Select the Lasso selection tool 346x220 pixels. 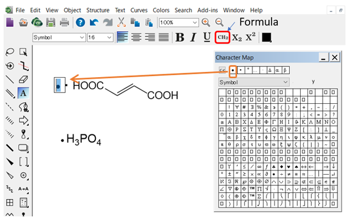point(10,52)
